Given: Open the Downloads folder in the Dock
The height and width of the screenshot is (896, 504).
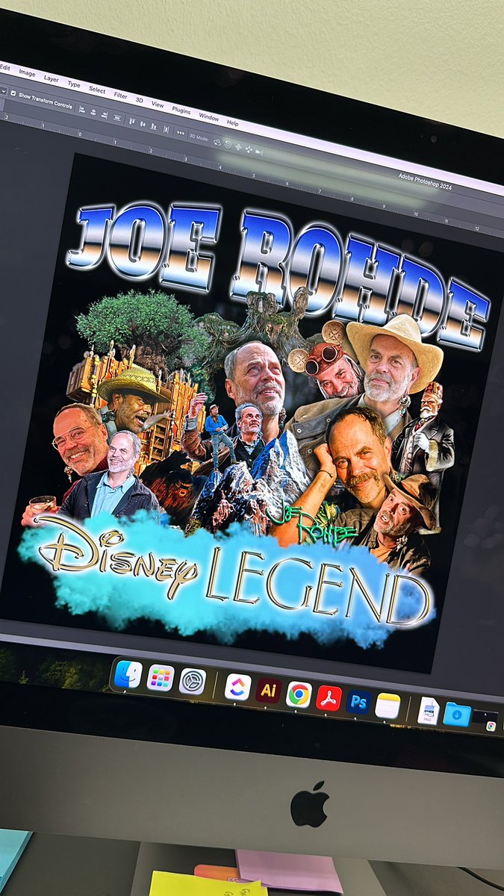Looking at the screenshot, I should point(457,715).
